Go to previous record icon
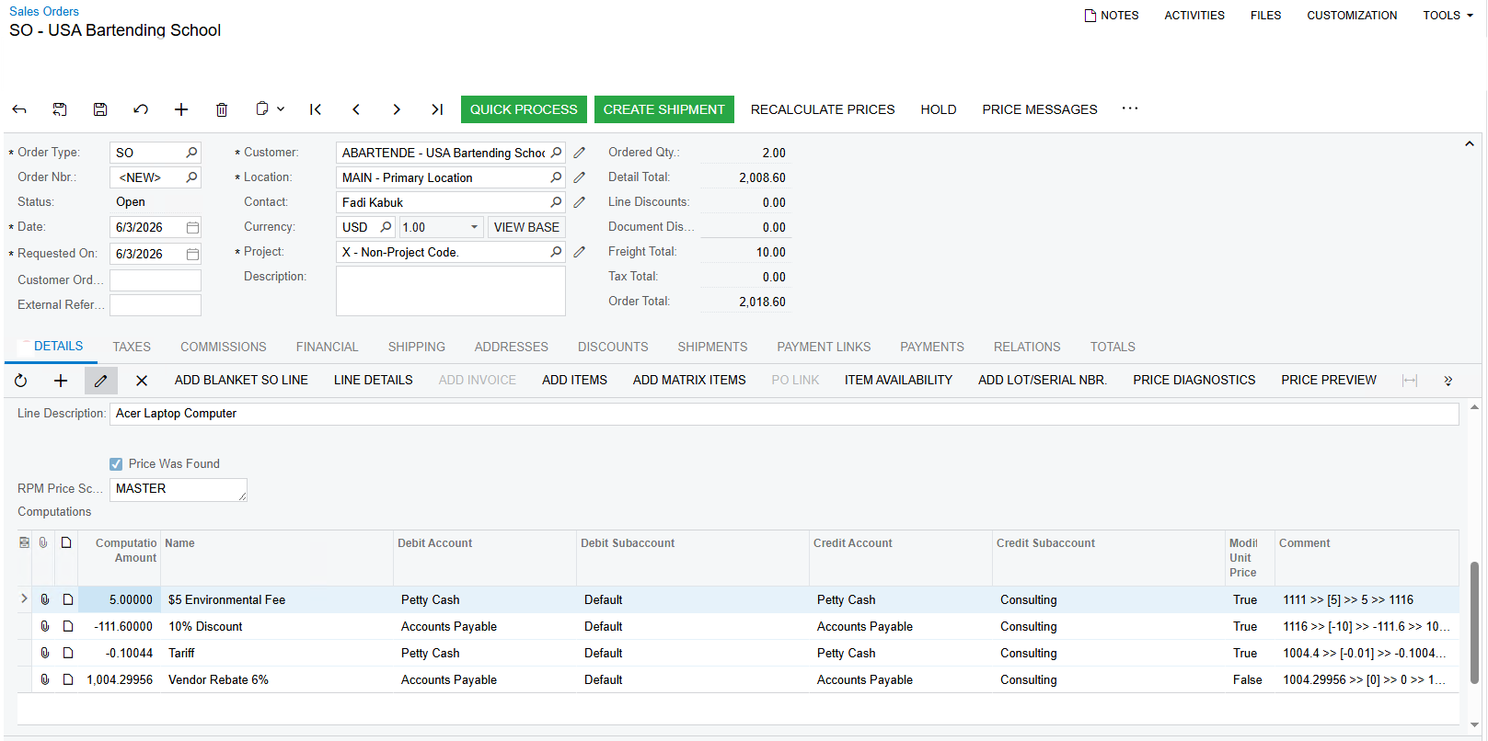The image size is (1488, 741). pyautogui.click(x=356, y=109)
